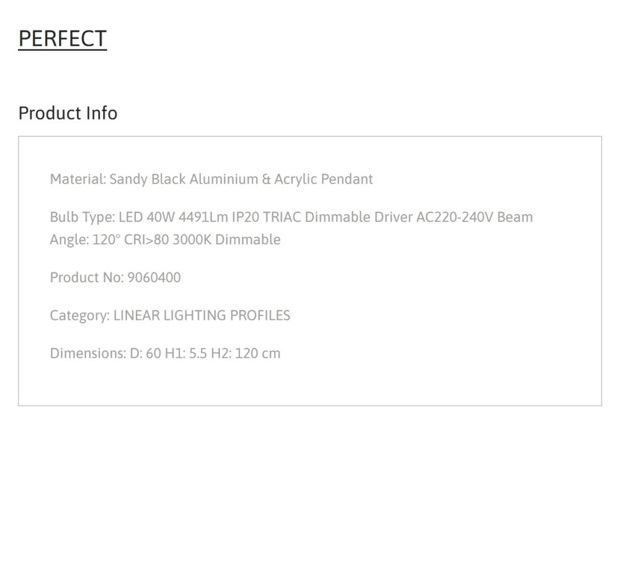Click 'Sandy Black Aluminium' in the Material line
The width and height of the screenshot is (635, 563).
184,179
